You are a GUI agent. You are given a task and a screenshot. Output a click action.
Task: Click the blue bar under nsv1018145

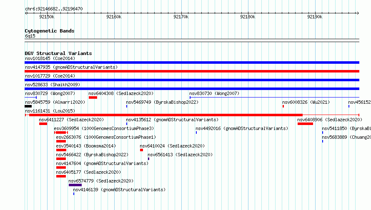(x=192, y=62)
